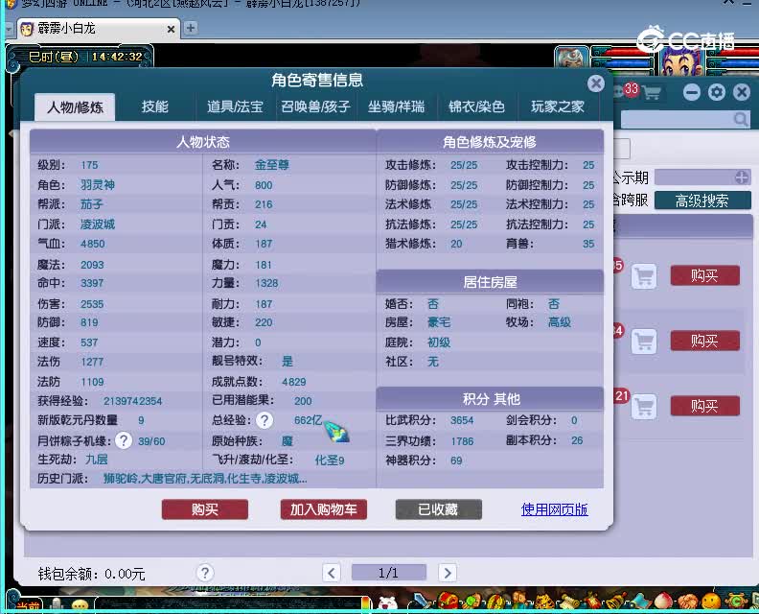Click 购买 for the first listing

point(704,275)
